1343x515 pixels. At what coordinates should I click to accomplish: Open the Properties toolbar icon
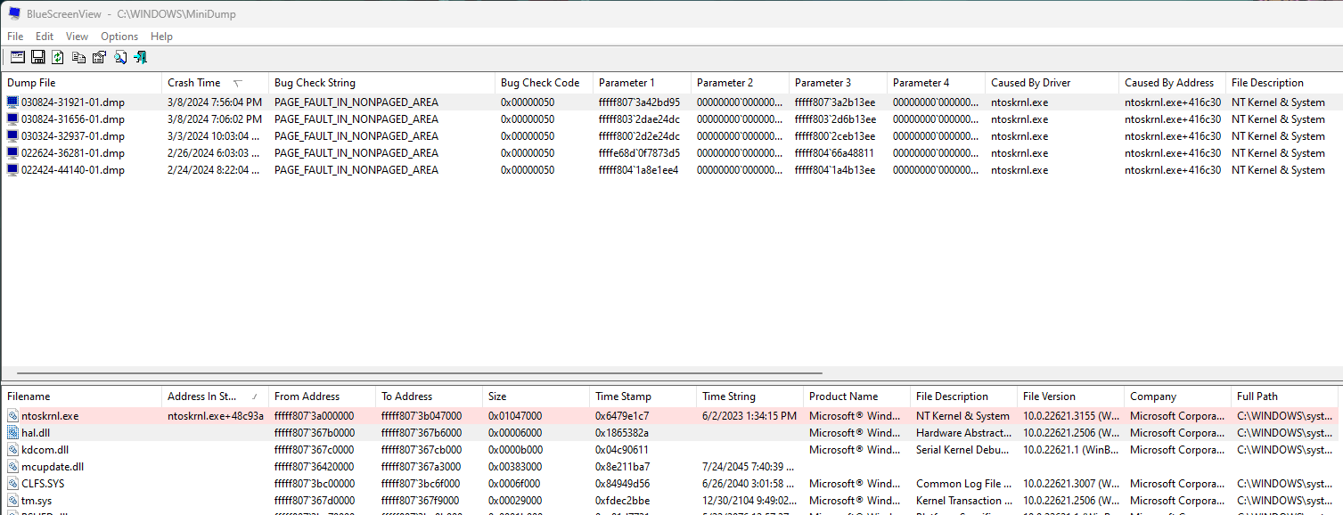[x=99, y=57]
